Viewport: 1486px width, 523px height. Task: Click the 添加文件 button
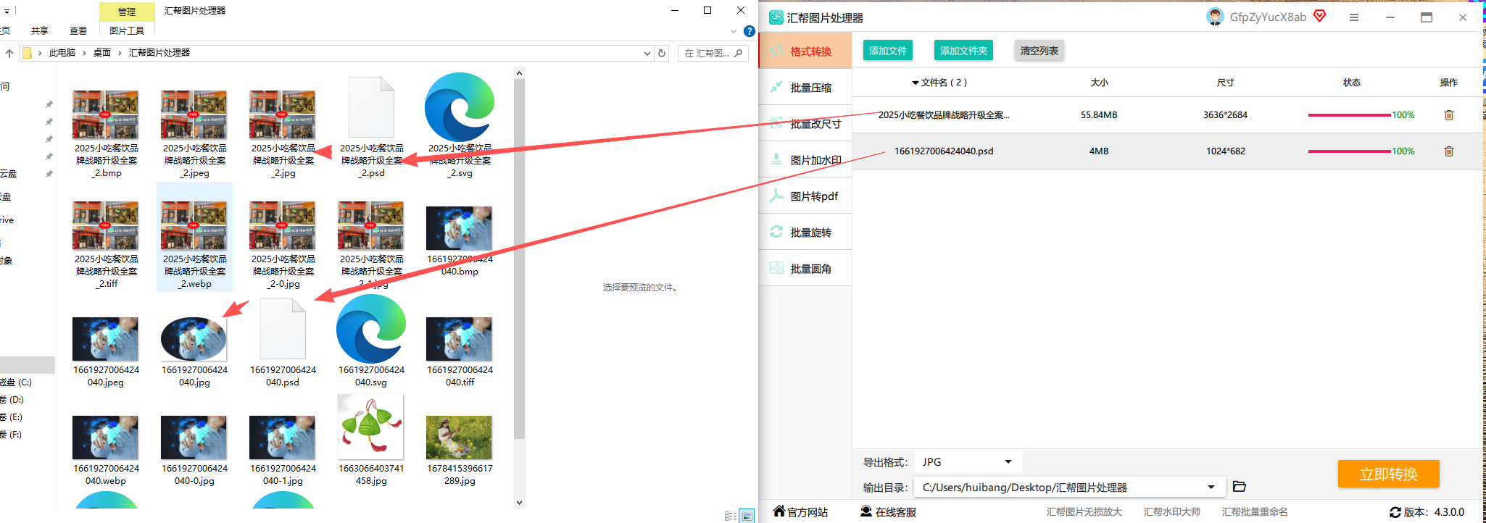click(888, 51)
